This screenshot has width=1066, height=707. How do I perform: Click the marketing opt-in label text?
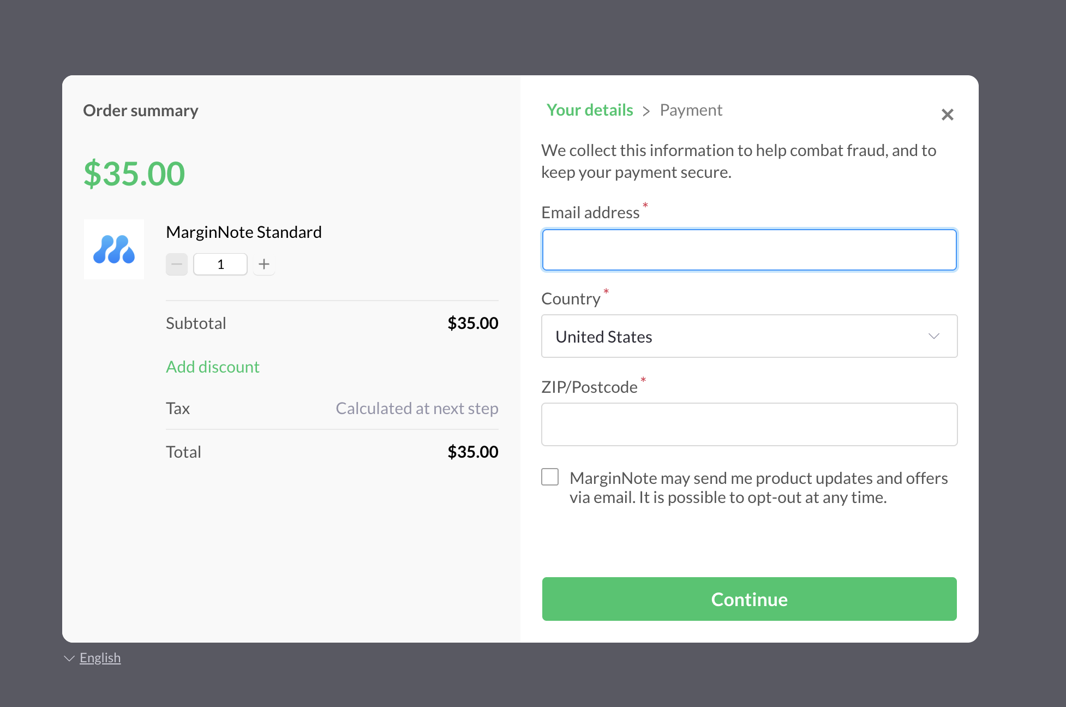(758, 488)
